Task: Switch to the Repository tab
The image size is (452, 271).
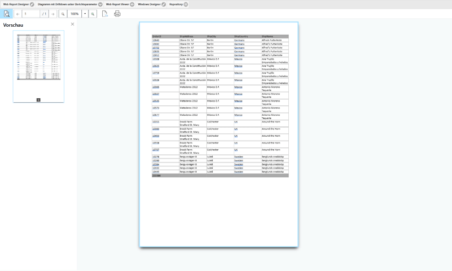Action: [x=176, y=4]
